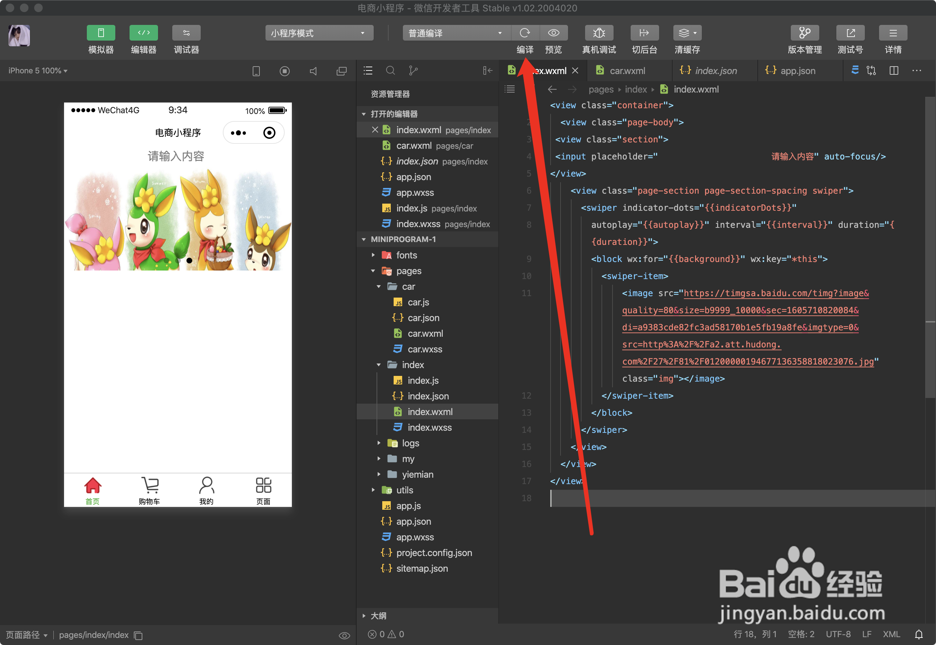
Task: Tap the 购物车 tab in simulator
Action: pyautogui.click(x=149, y=490)
